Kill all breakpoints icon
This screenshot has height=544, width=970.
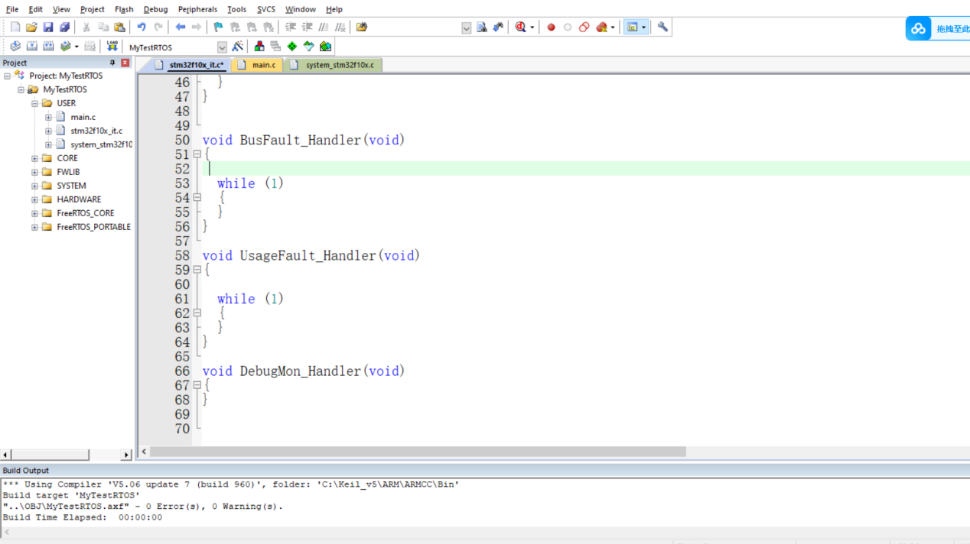click(601, 28)
